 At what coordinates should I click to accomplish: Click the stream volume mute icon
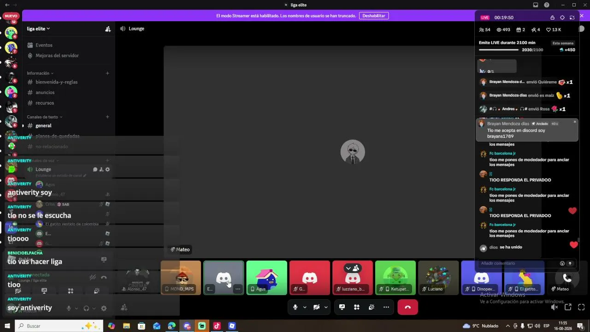pos(555,307)
